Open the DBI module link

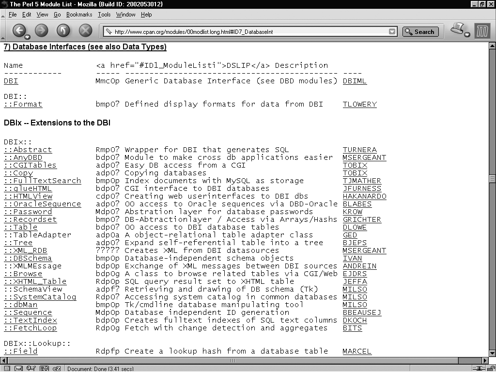[11, 81]
